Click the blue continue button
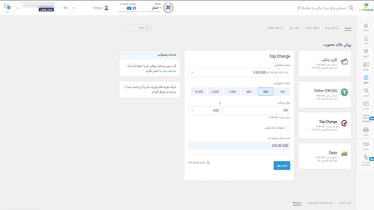Viewport: 374px width, 210px height. coord(281,165)
